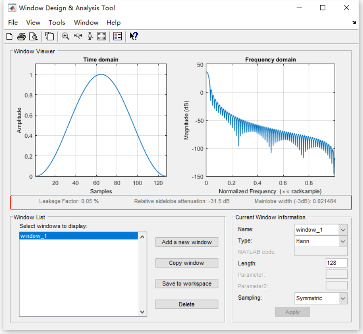
Task: Click the What's This help icon
Action: tap(134, 36)
